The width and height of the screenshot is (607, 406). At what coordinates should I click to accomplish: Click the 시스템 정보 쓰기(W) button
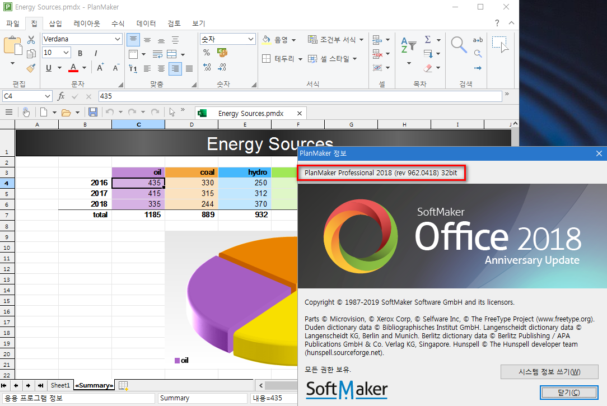coord(549,371)
